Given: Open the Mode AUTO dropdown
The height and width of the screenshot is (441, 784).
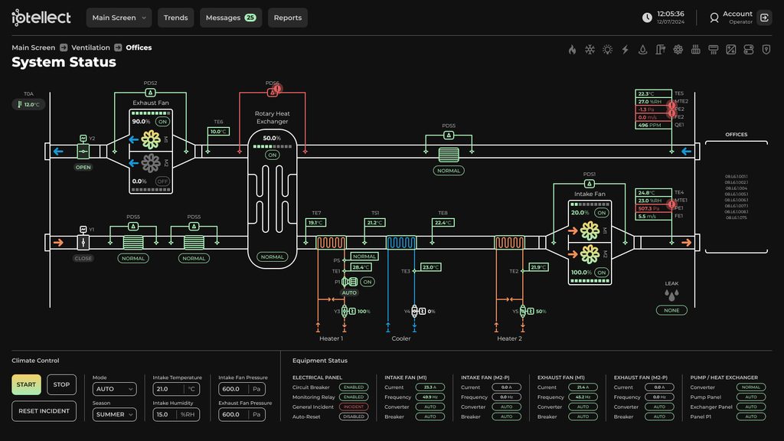Looking at the screenshot, I should pos(115,389).
